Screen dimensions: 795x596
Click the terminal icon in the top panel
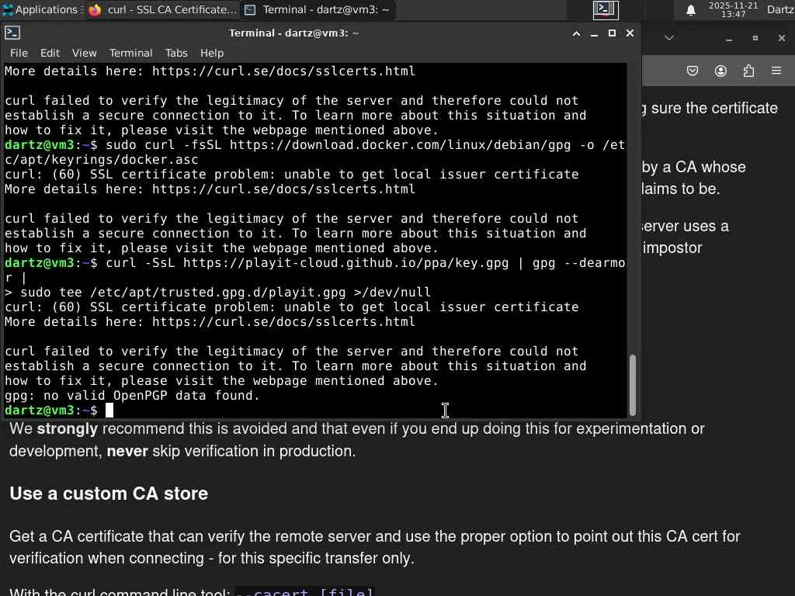point(606,9)
